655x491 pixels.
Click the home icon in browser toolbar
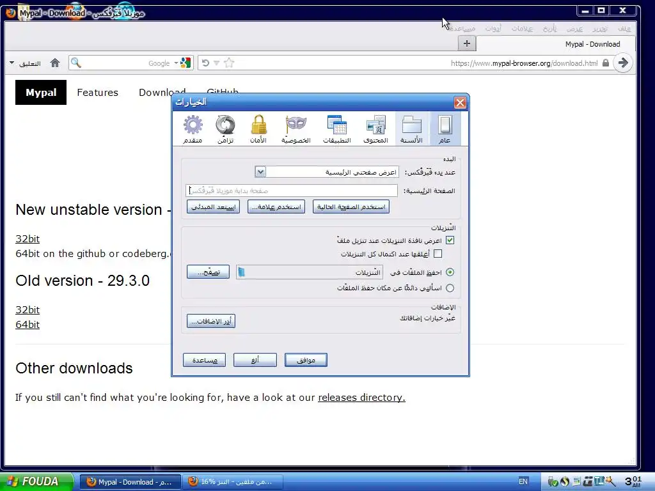(x=55, y=63)
